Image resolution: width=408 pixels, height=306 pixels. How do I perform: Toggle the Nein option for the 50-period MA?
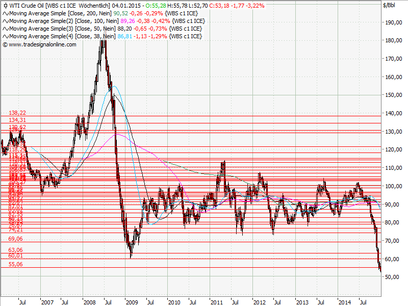[x=110, y=28]
